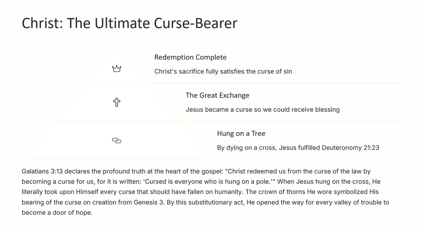Image resolution: width=423 pixels, height=228 pixels.
Task: Click the chain link icon in the bottom tier
Action: click(117, 140)
